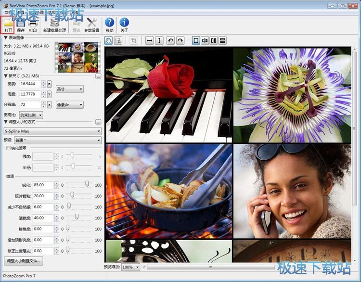Switch to single preview window mode
The image size is (361, 282).
(x=196, y=41)
